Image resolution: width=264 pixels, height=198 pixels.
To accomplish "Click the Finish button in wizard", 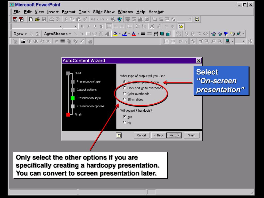I will click(192, 135).
